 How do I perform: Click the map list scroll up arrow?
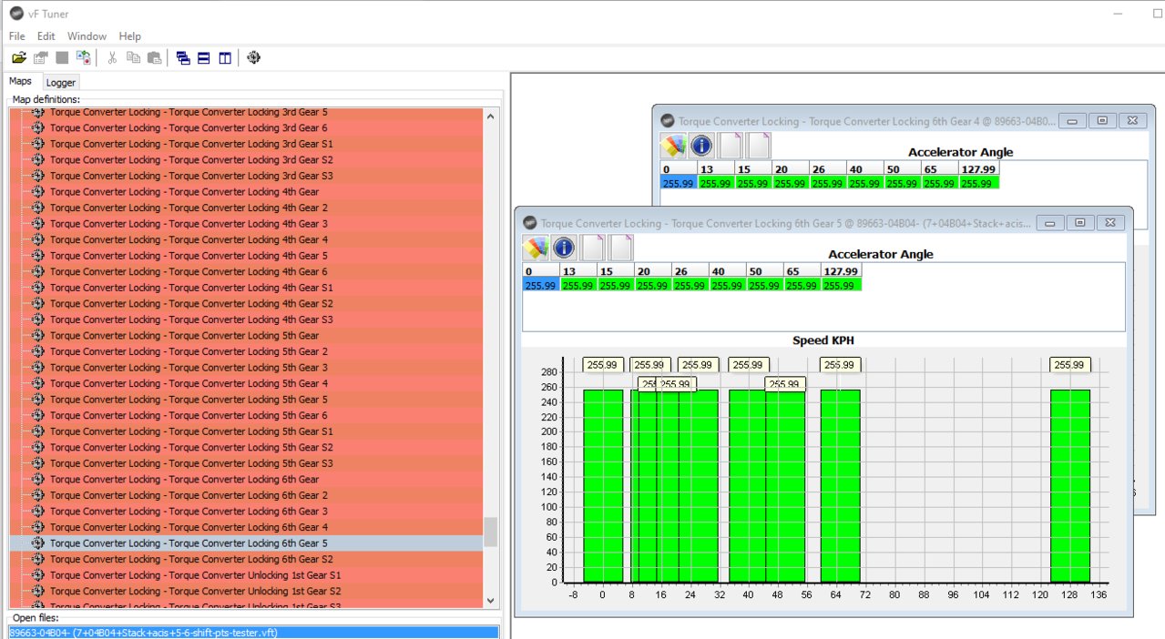pyautogui.click(x=491, y=116)
